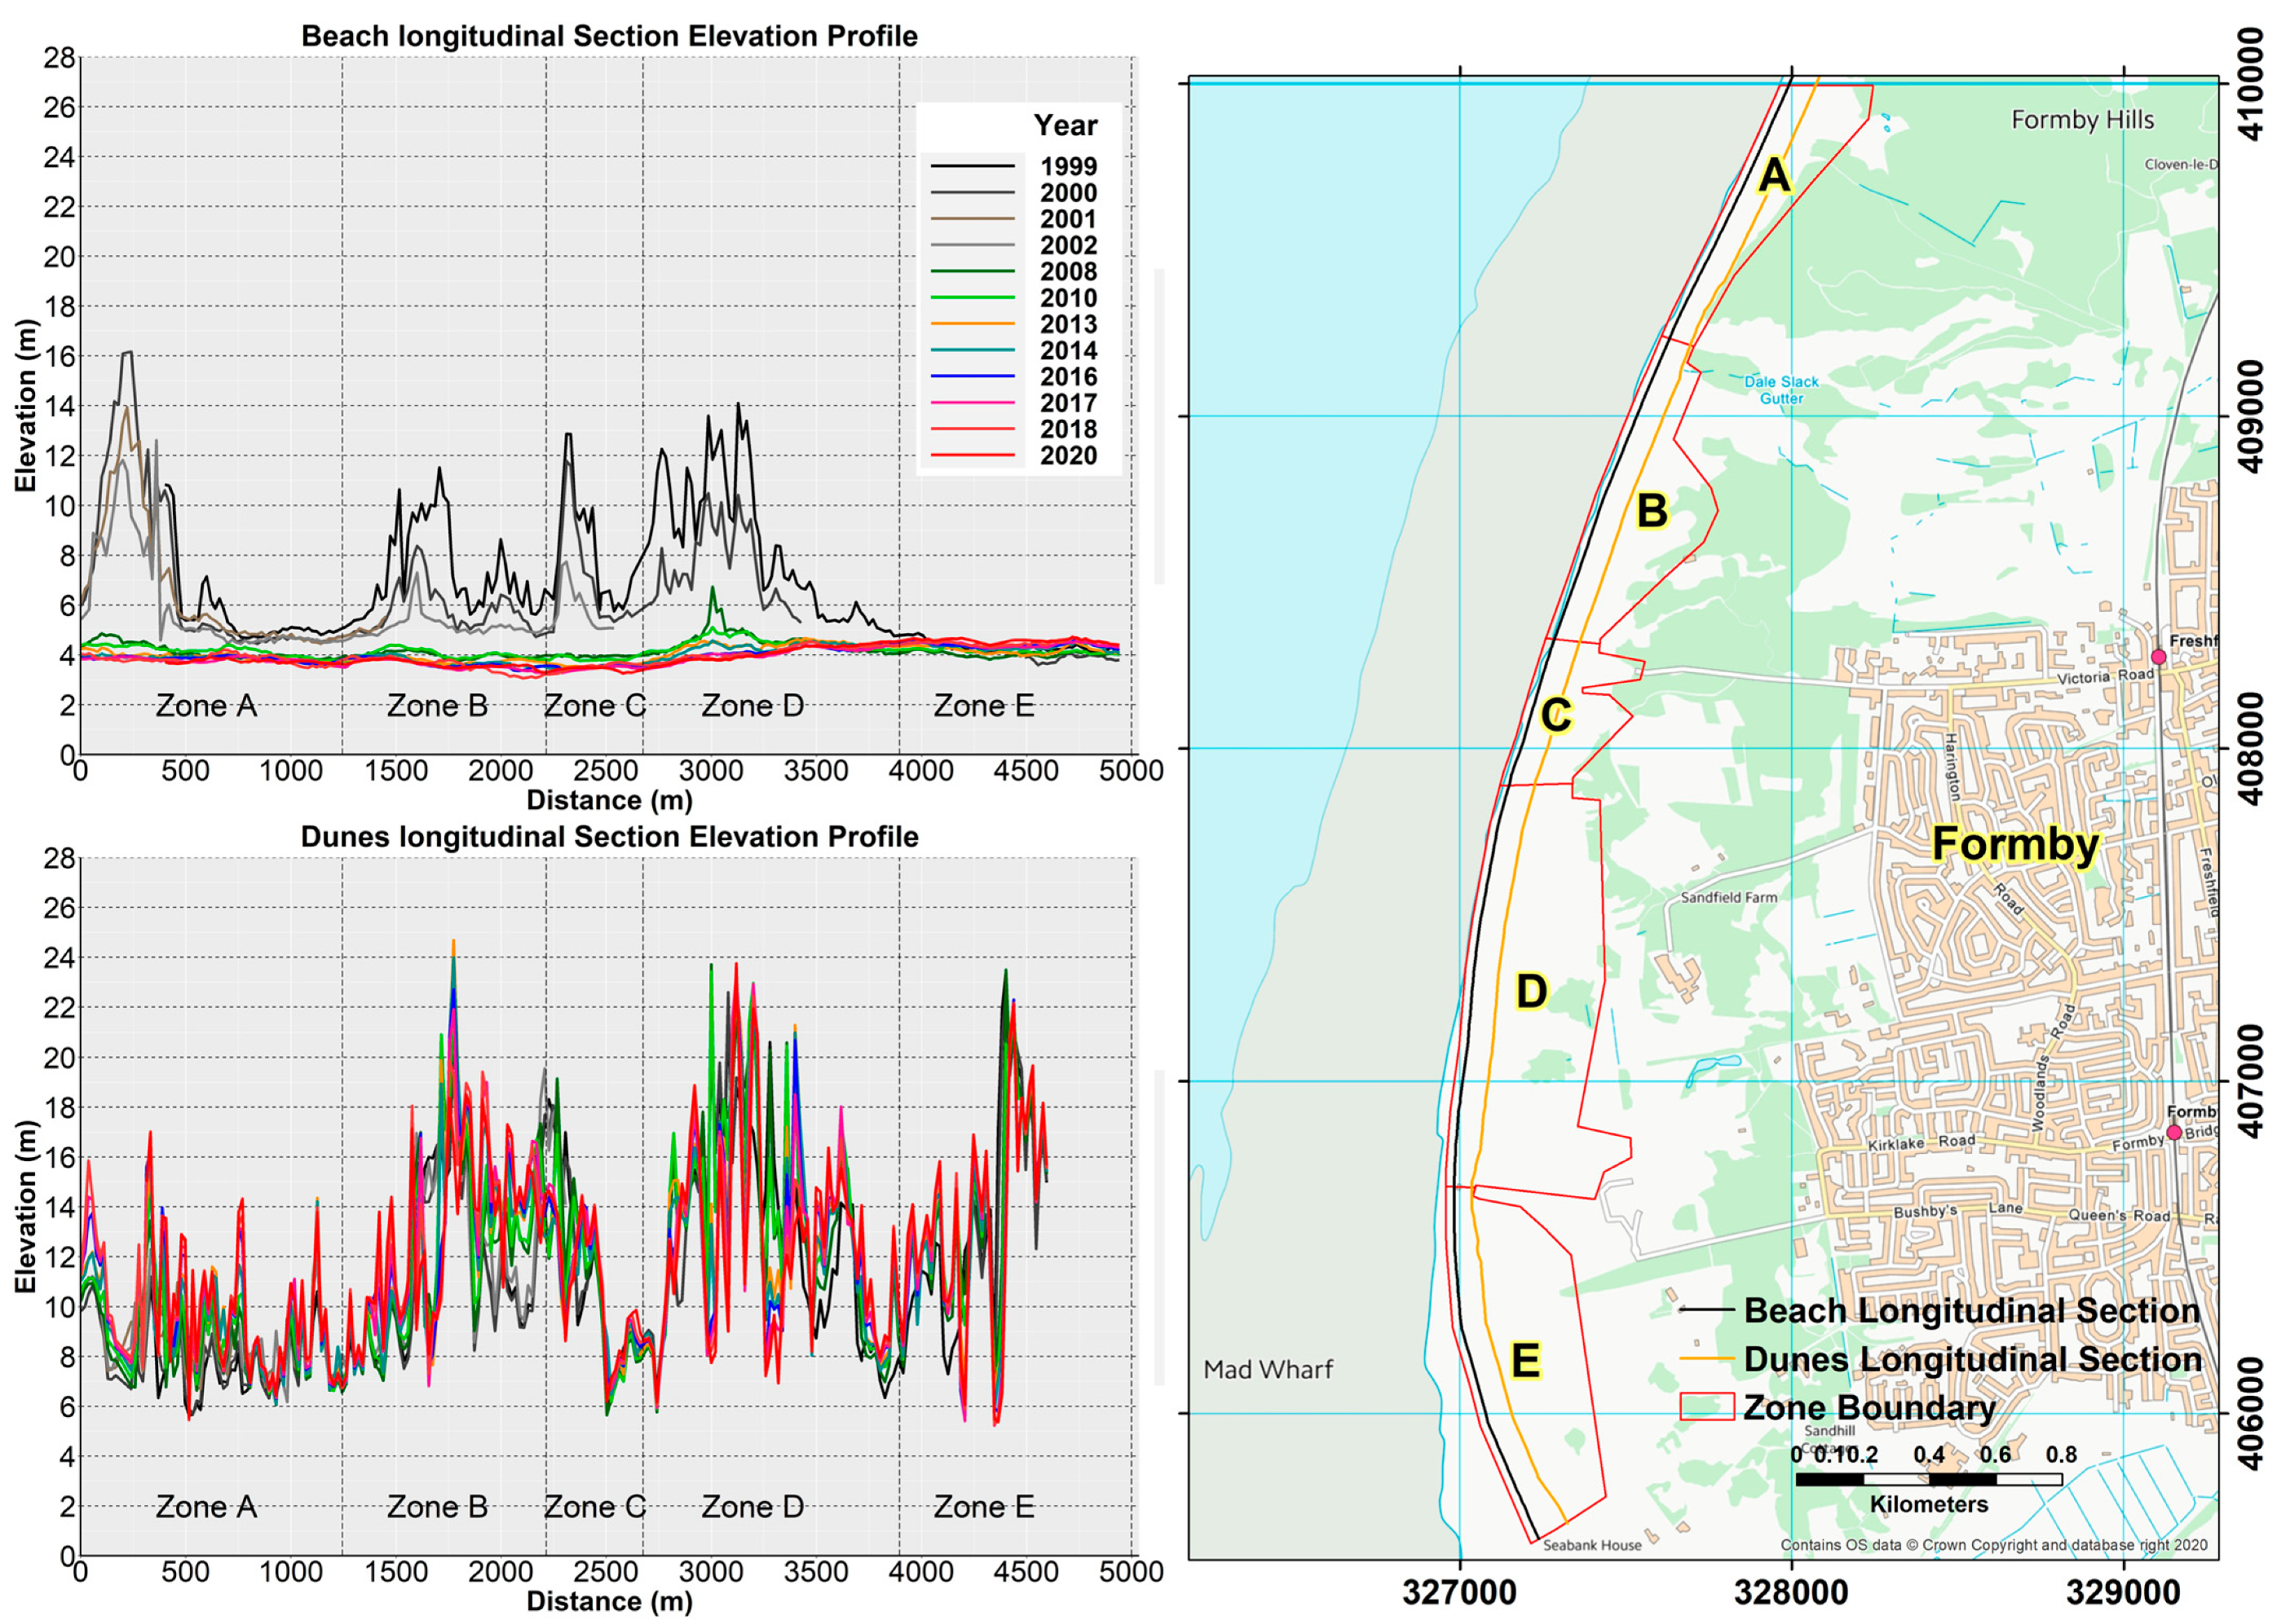Click the 2013 orange legend line swatch
The height and width of the screenshot is (1624, 2290).
[972, 324]
